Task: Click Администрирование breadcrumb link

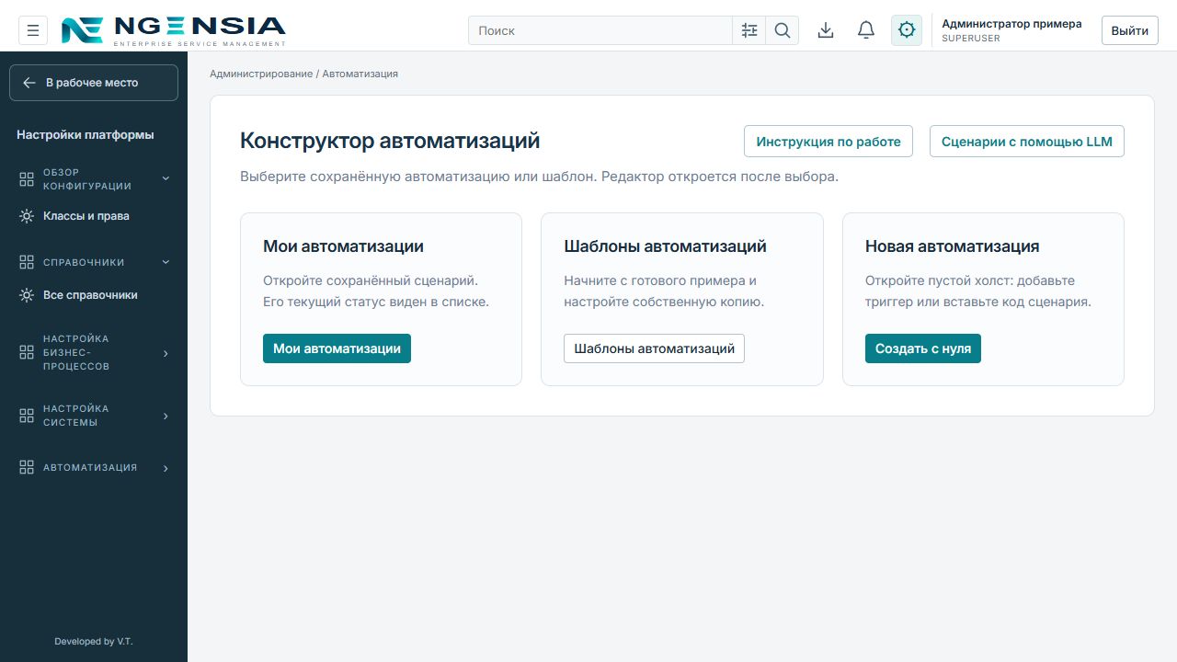Action: 261,74
